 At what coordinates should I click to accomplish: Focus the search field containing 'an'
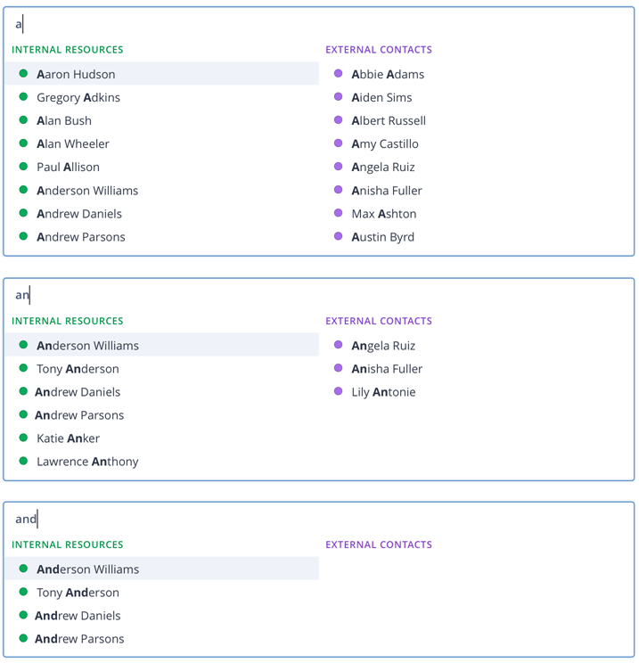tap(319, 295)
